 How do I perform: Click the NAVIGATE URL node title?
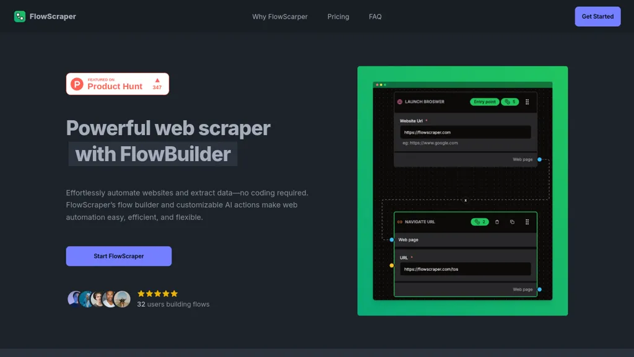(420, 222)
